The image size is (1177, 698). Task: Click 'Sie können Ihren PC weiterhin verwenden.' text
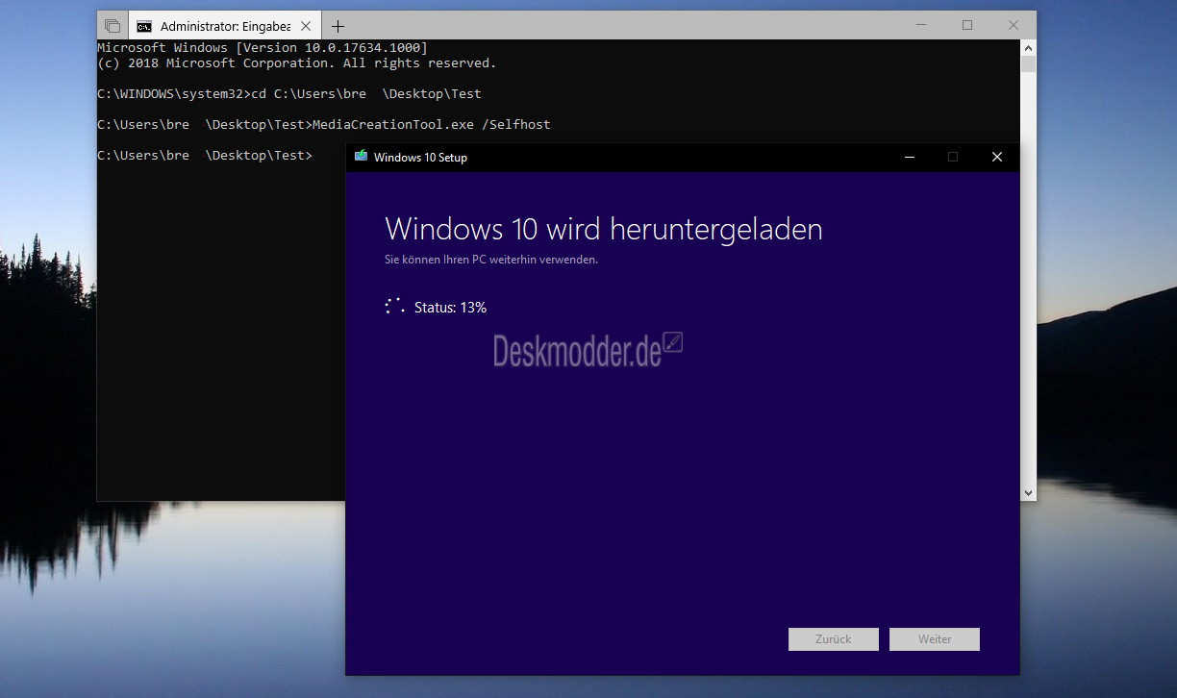click(x=491, y=260)
